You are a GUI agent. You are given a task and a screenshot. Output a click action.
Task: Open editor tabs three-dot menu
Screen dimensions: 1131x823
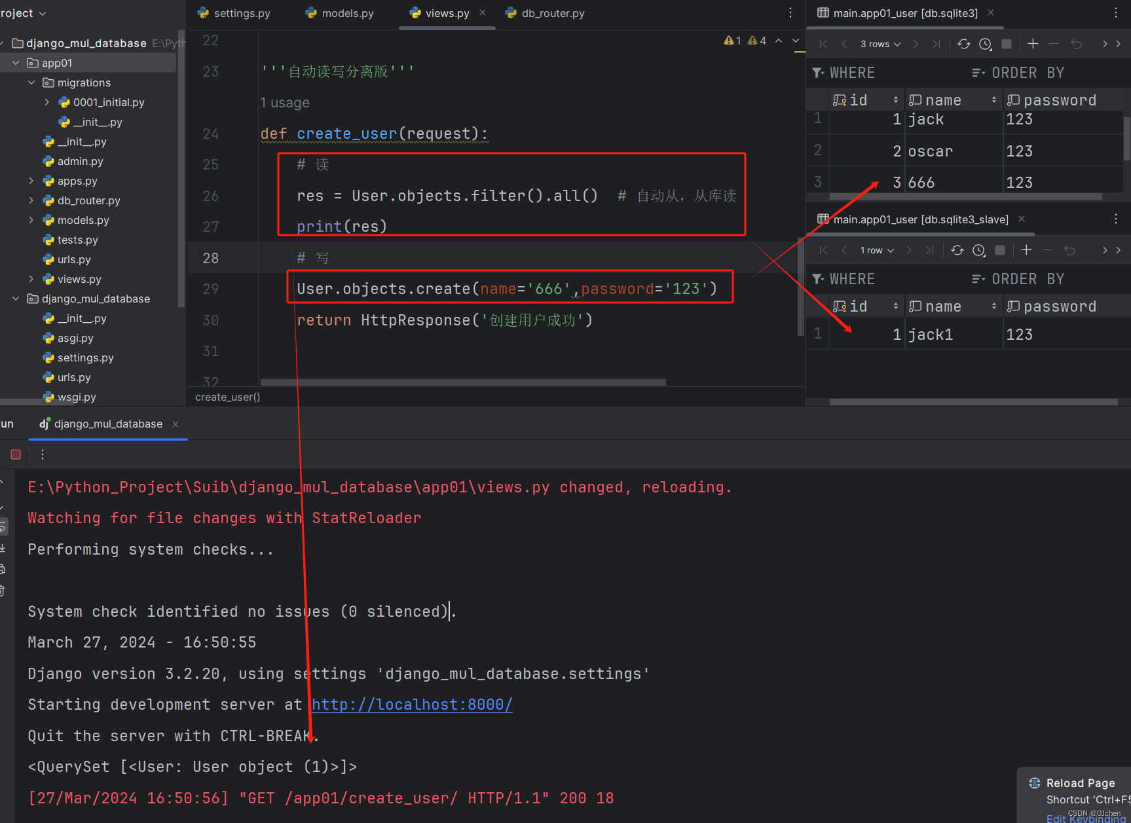tap(790, 12)
